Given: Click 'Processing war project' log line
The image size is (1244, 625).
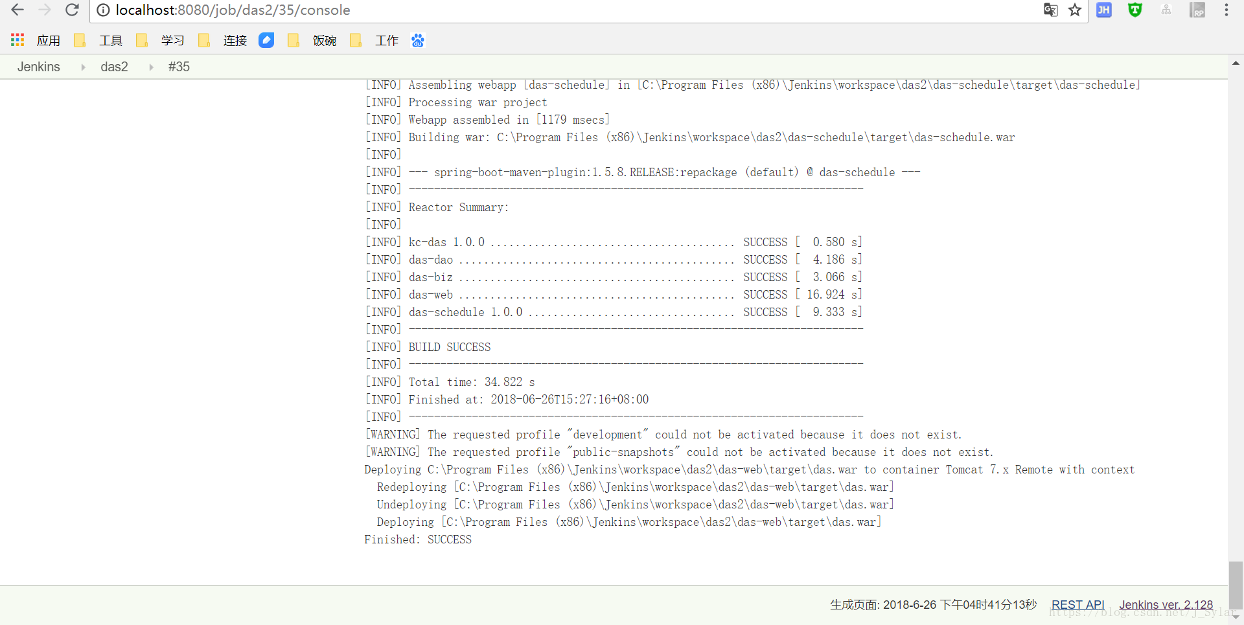Looking at the screenshot, I should point(456,102).
